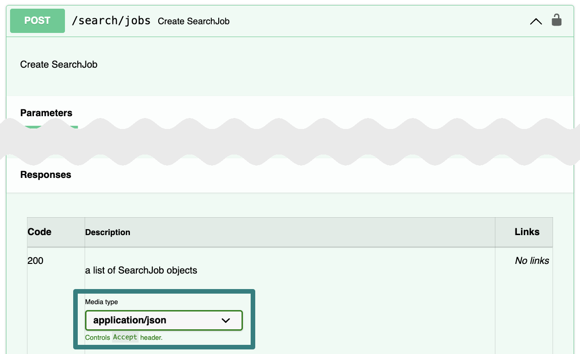580x354 pixels.
Task: Click the Create SearchJob summary text
Action: coord(193,21)
